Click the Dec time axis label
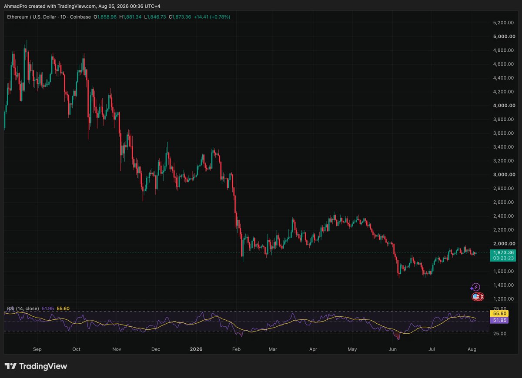522x378 pixels. [155, 349]
